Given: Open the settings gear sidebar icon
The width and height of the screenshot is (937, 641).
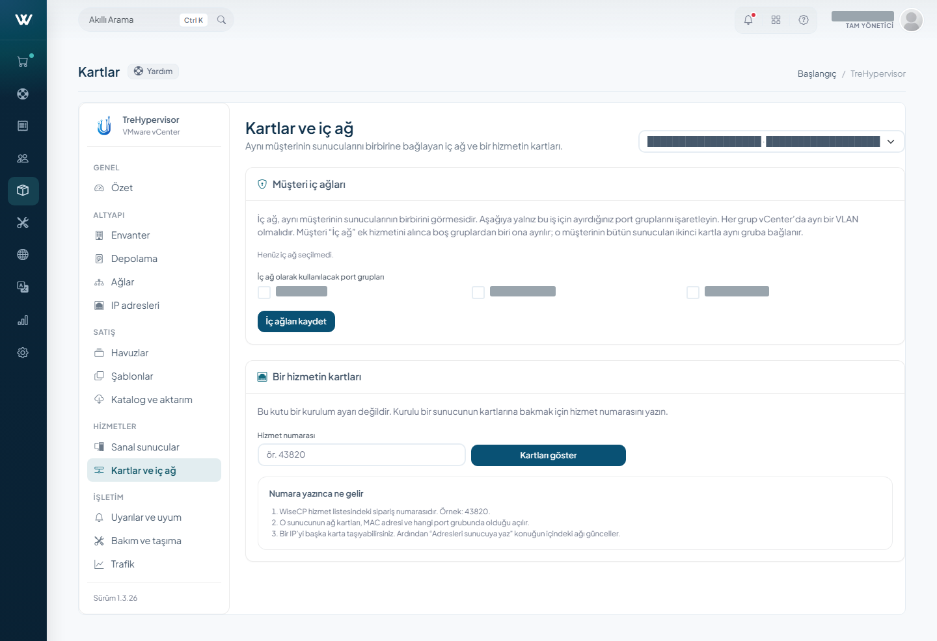Looking at the screenshot, I should (23, 352).
